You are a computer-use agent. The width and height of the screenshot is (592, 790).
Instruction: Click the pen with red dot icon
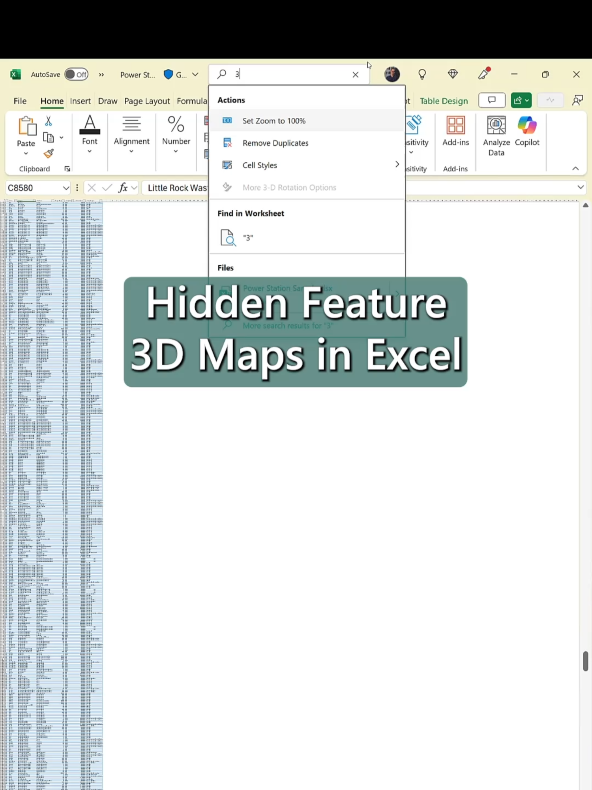coord(484,74)
